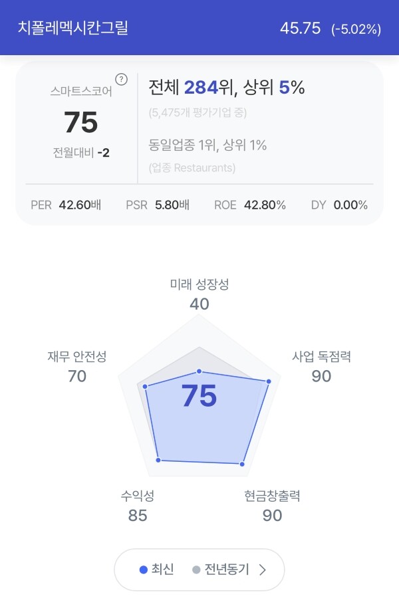Click the 미래 성장성 radar vertex dot

click(x=199, y=371)
